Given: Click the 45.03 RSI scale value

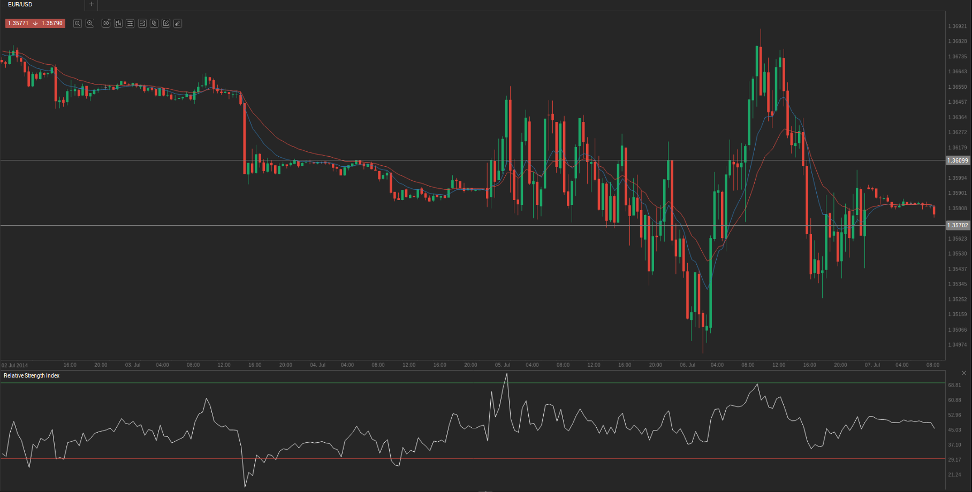Looking at the screenshot, I should (x=954, y=430).
